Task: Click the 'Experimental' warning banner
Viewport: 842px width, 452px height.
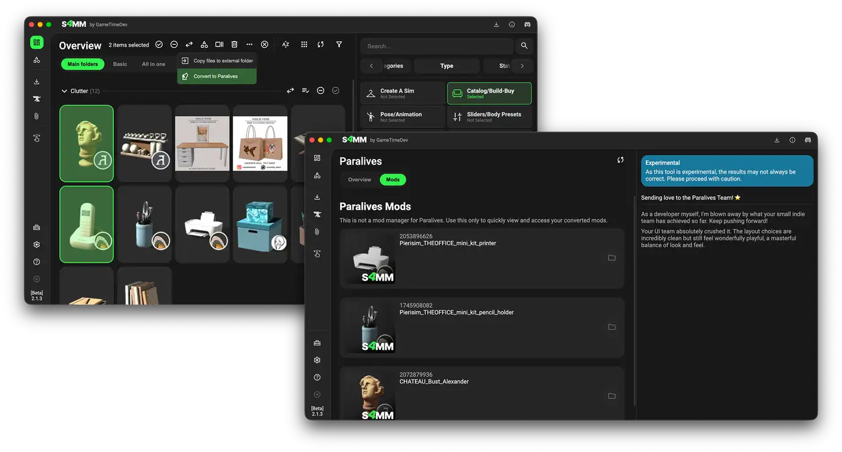Action: tap(727, 171)
